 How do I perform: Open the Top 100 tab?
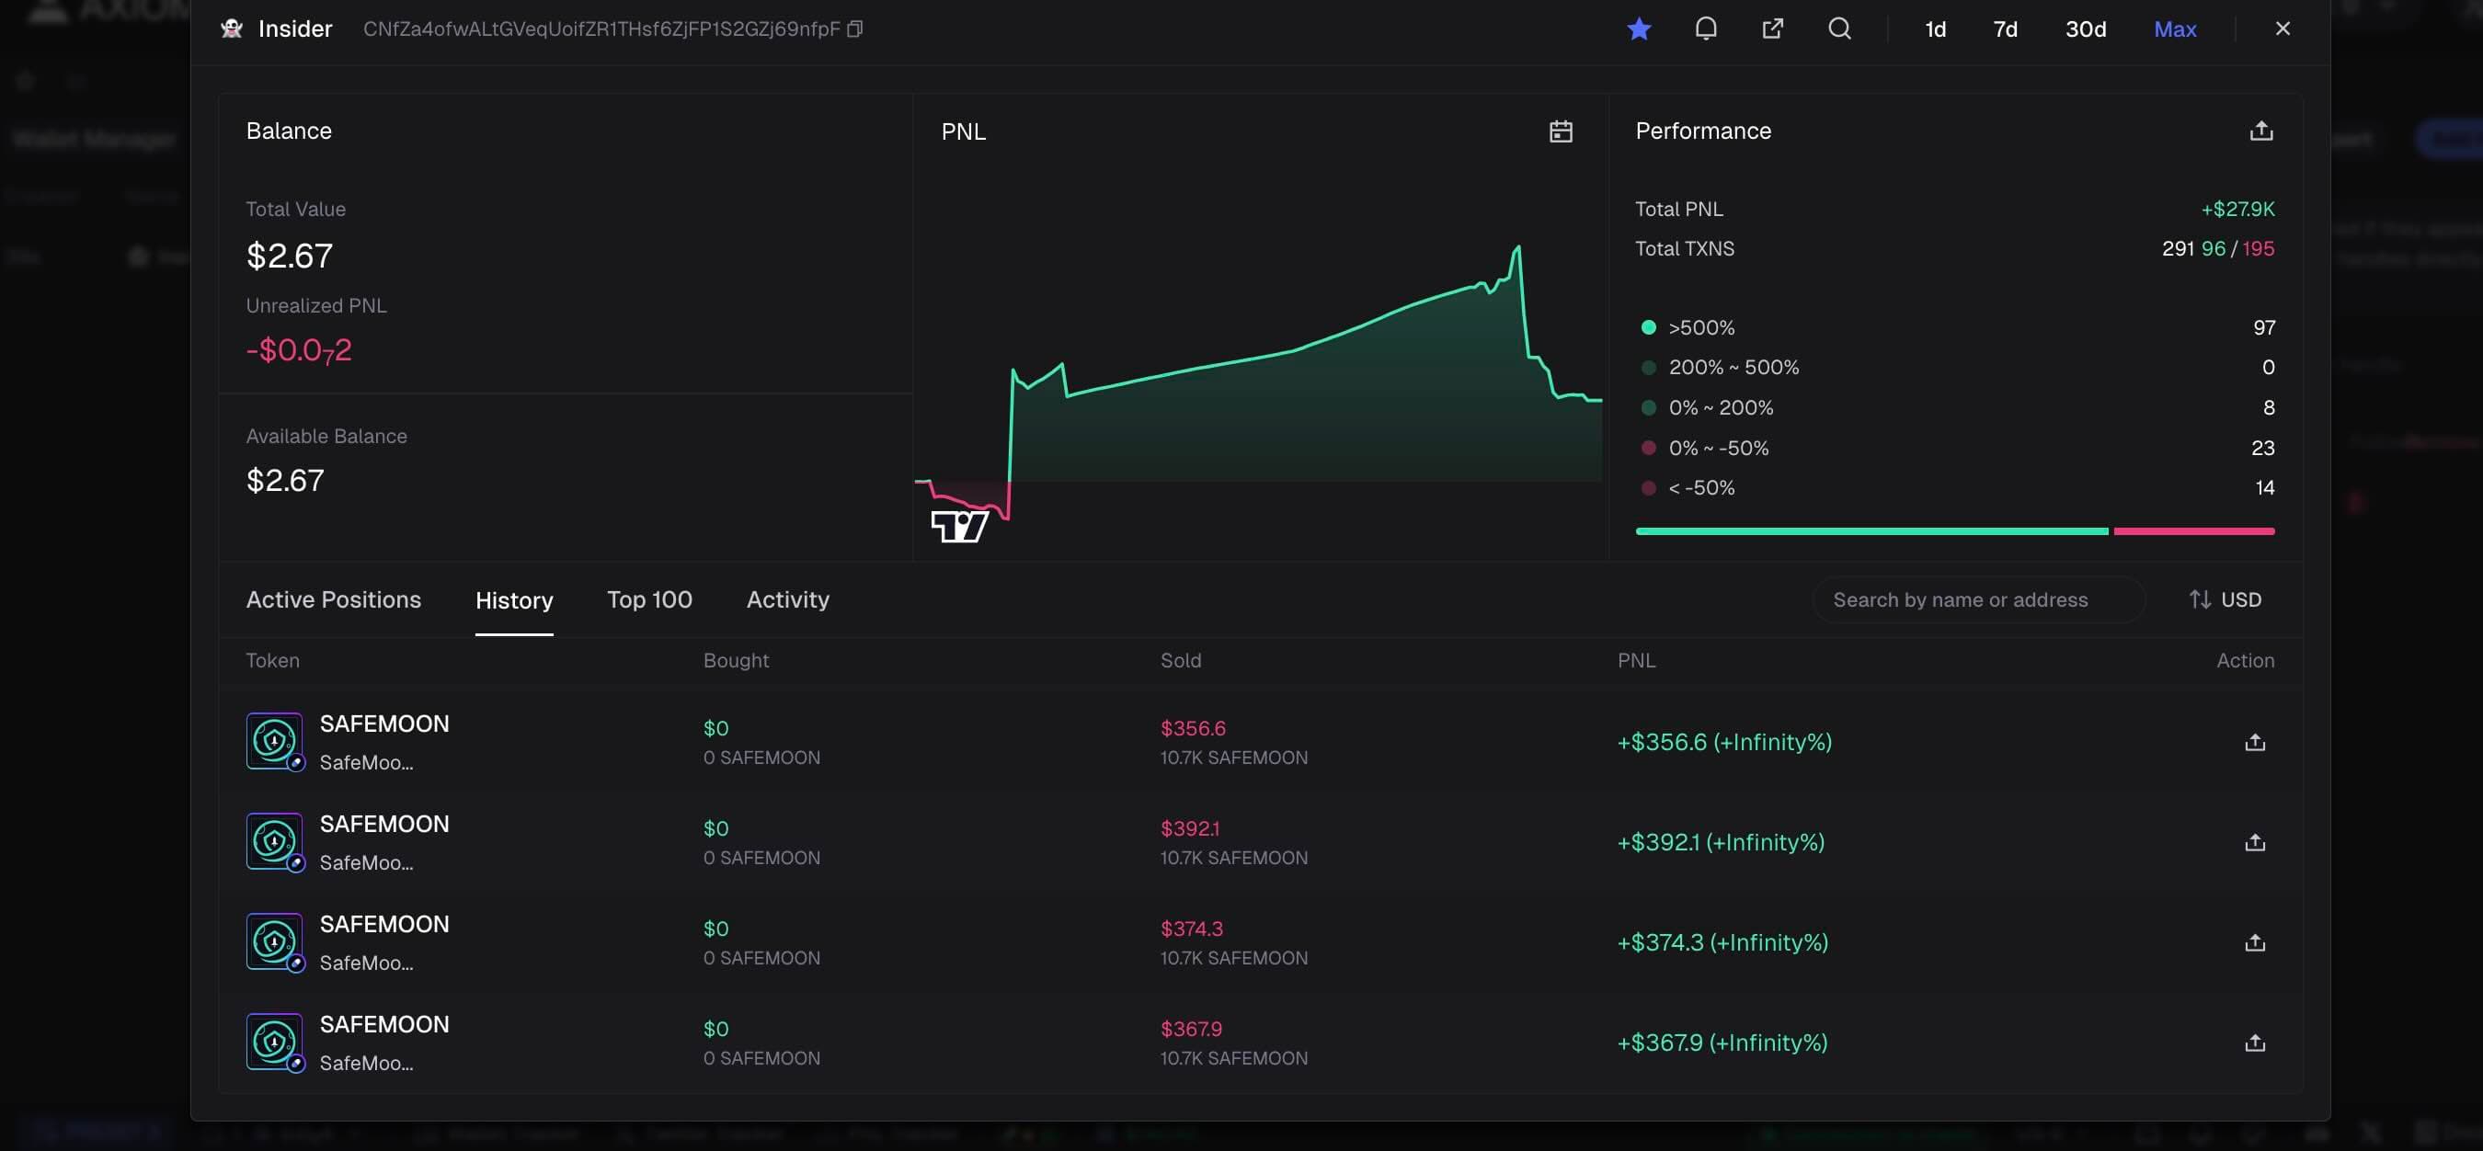[649, 599]
